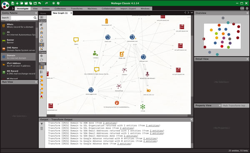The image size is (250, 153).
Task: Select Domain entity in the palette
Action: click(x=18, y=57)
